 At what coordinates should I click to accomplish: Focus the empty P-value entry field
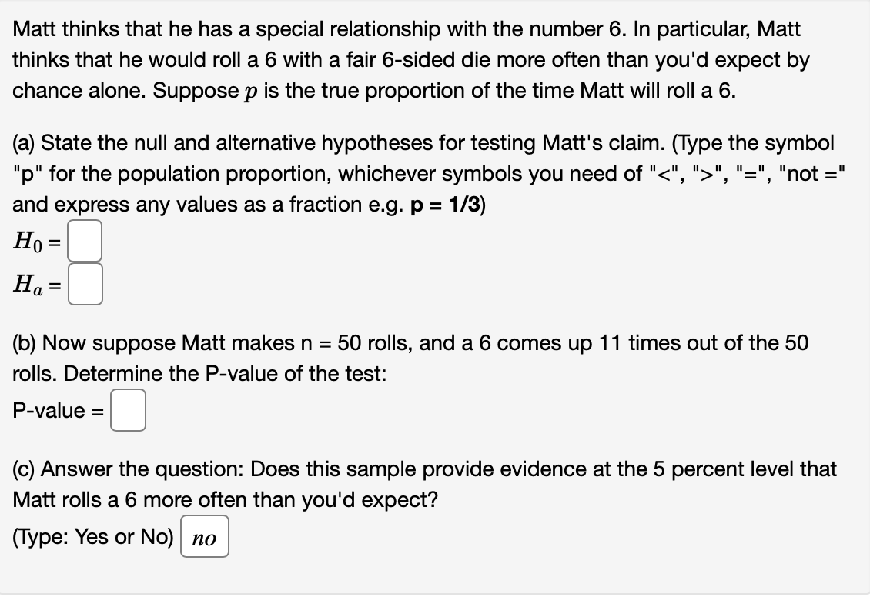point(128,411)
